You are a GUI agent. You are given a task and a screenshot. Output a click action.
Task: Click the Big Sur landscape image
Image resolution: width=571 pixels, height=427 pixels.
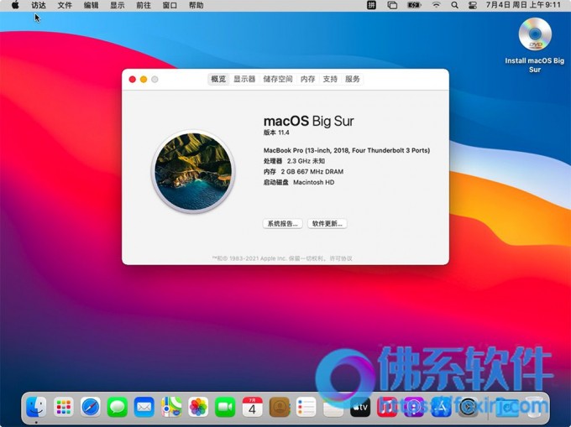pos(193,171)
